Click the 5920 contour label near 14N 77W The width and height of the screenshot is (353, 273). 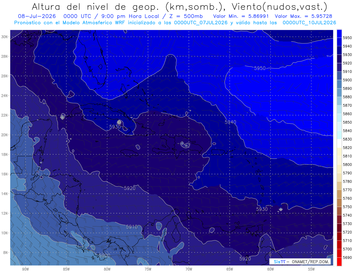(x=130, y=188)
